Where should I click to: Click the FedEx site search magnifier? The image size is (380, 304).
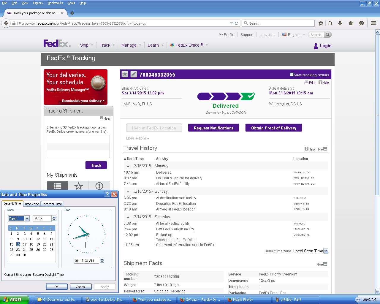pyautogui.click(x=327, y=35)
